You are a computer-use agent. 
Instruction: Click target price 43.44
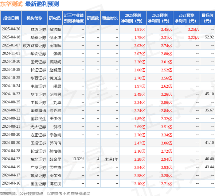click(209, 167)
